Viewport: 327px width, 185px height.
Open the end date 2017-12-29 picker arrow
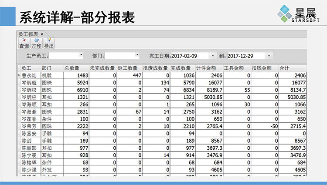pos(269,56)
